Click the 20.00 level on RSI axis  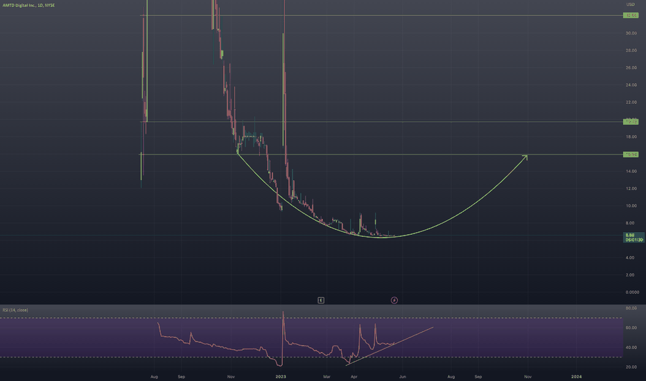pyautogui.click(x=631, y=367)
